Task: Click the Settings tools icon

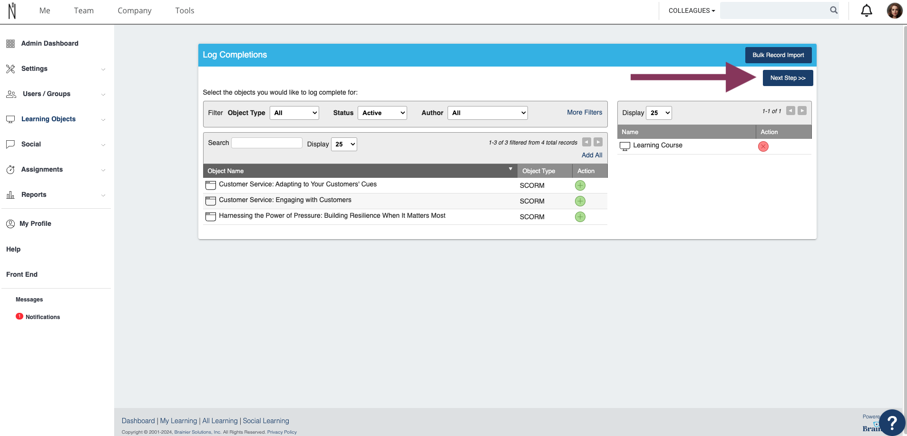Action: (10, 69)
